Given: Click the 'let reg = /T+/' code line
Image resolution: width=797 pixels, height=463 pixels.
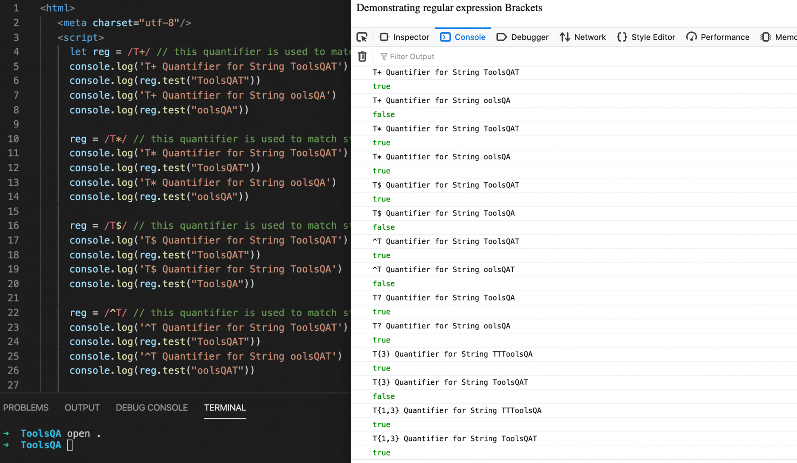Looking at the screenshot, I should tap(210, 52).
